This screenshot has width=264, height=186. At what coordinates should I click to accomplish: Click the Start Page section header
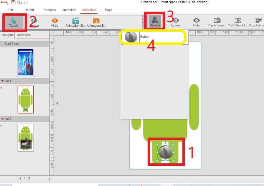(25, 44)
